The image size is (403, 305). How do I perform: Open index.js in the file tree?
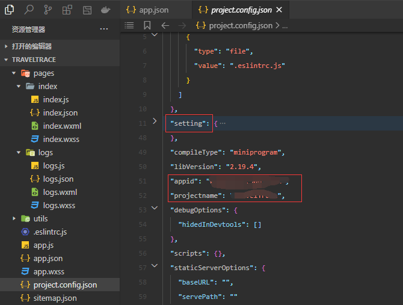coord(60,99)
